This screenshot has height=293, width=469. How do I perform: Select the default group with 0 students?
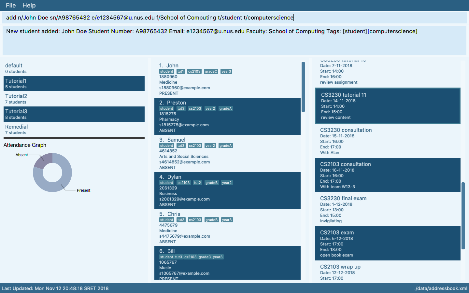point(74,68)
